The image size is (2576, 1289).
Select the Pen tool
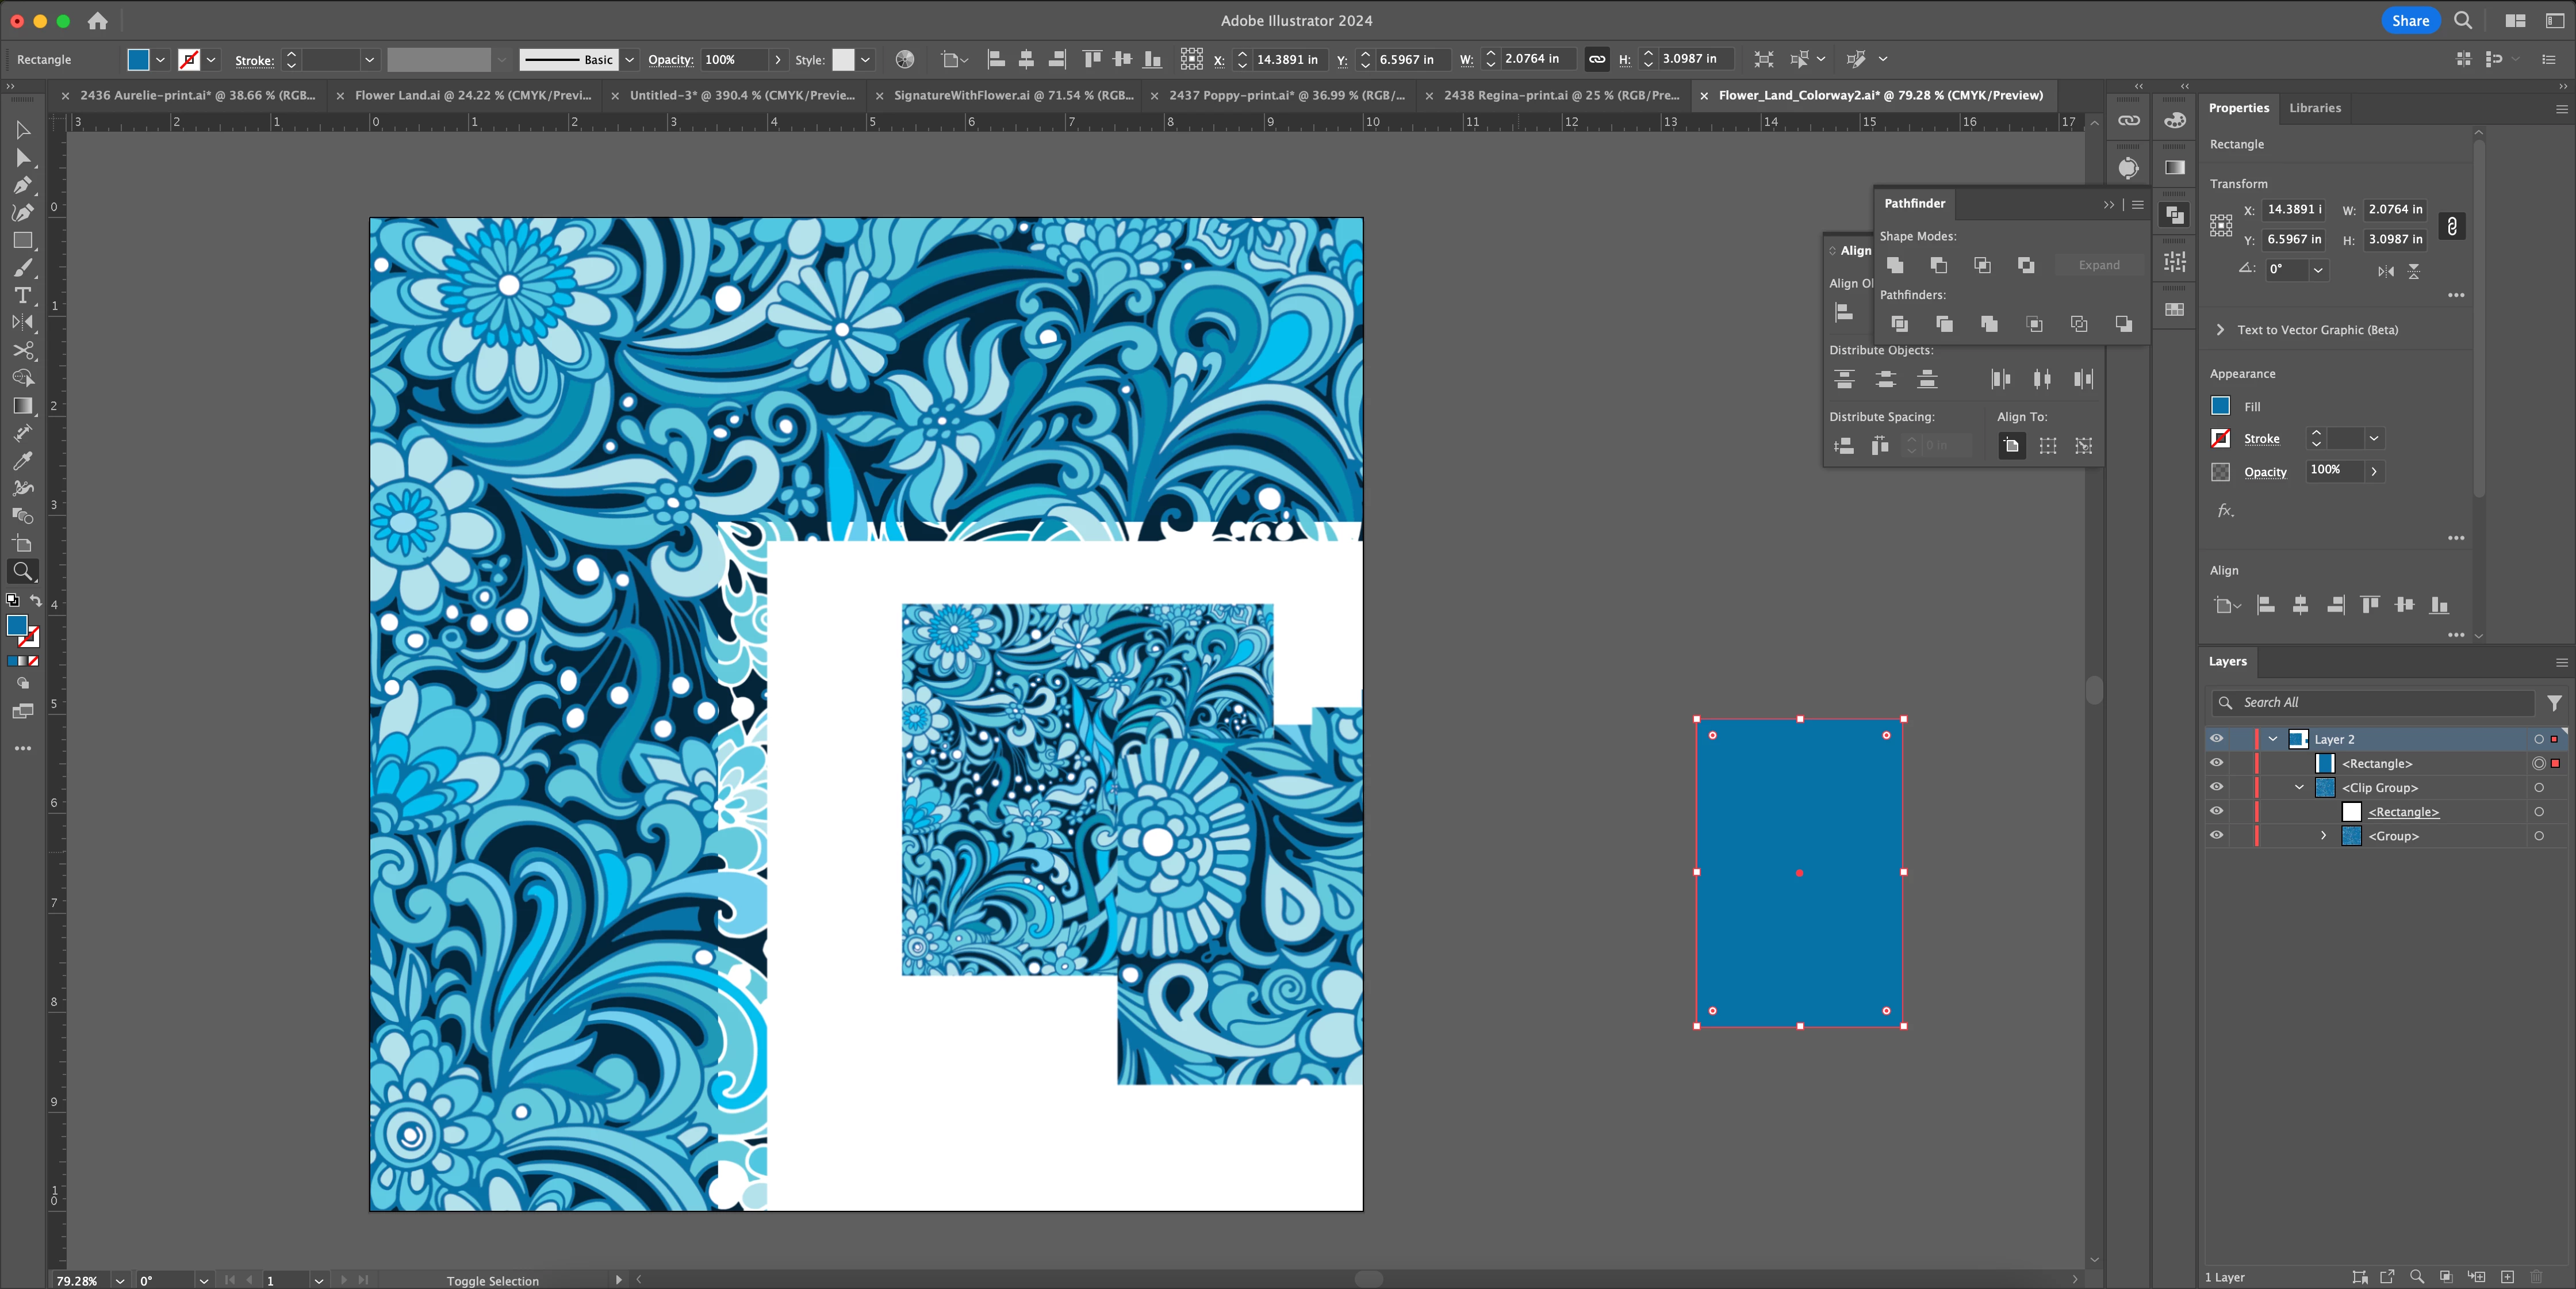tap(22, 185)
